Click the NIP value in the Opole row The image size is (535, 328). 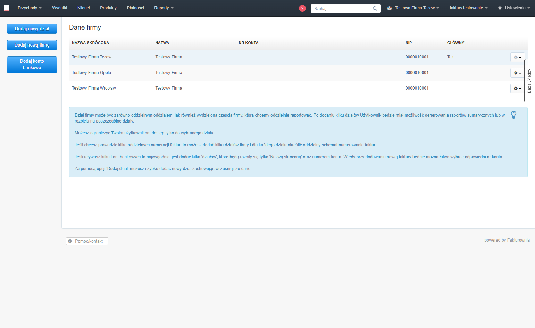417,73
